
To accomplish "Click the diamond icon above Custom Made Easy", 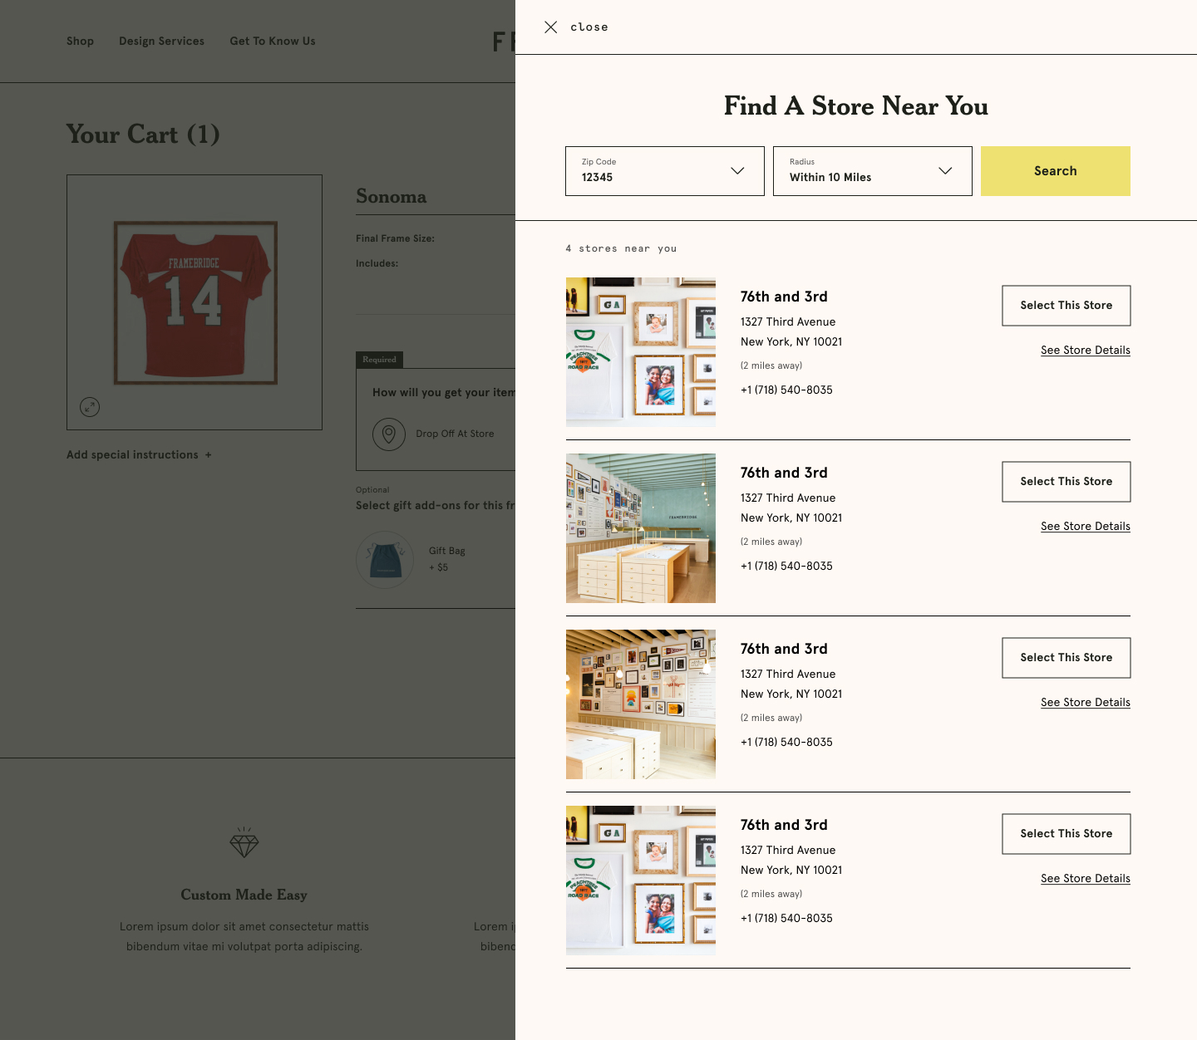I will pyautogui.click(x=244, y=843).
